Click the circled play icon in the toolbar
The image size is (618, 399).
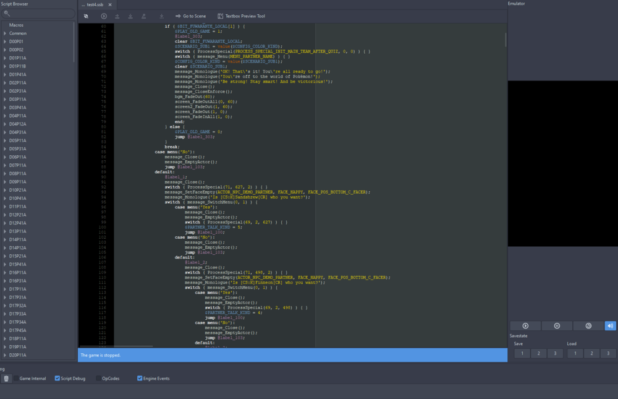click(104, 16)
